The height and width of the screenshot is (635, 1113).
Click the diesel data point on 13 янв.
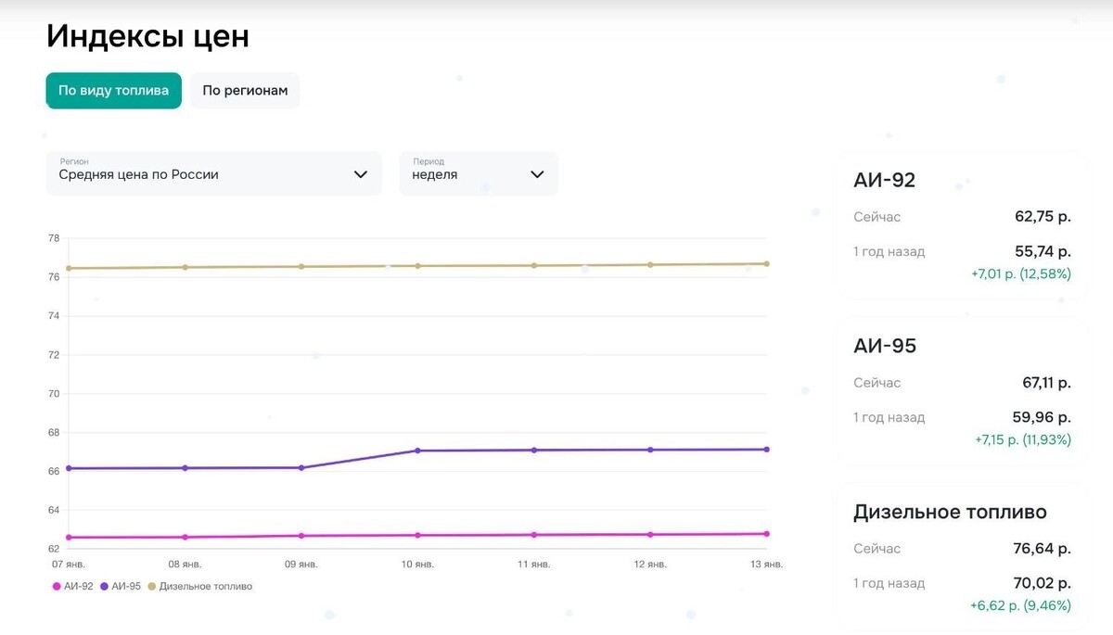point(766,263)
